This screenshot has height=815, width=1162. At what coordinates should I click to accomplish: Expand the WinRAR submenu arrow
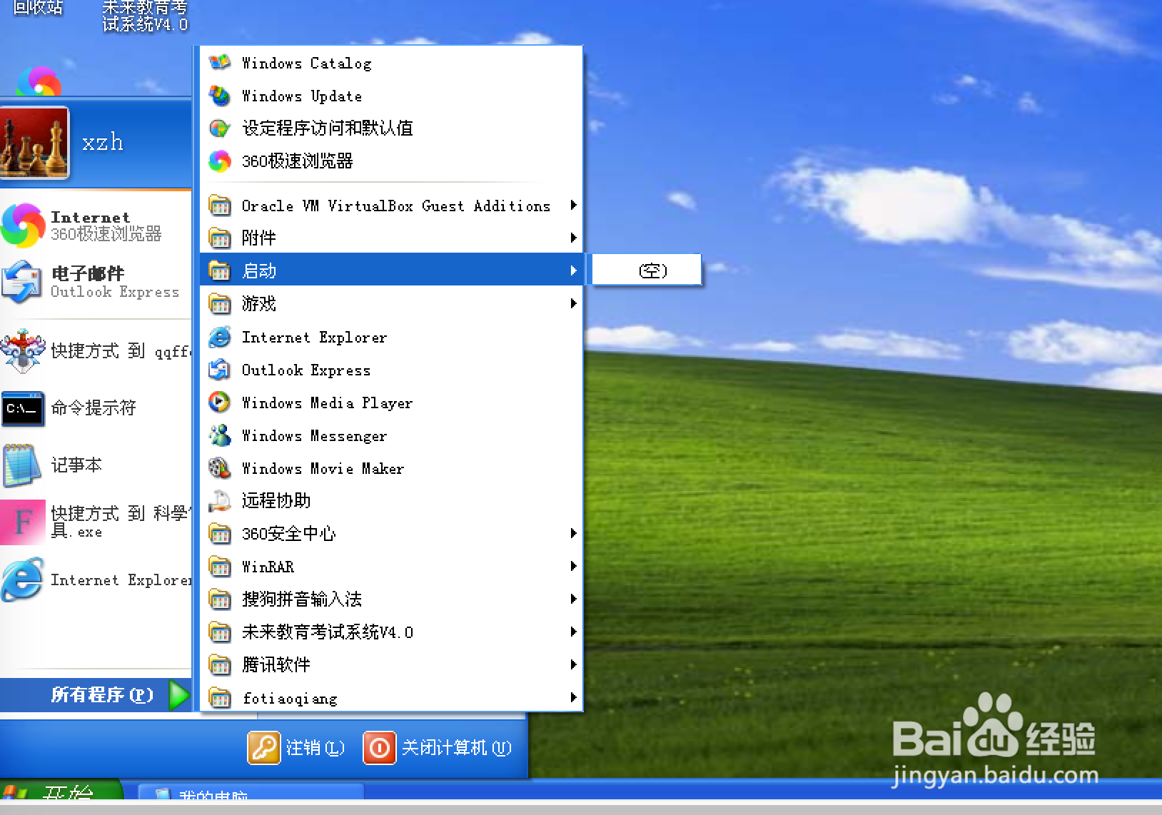[573, 567]
